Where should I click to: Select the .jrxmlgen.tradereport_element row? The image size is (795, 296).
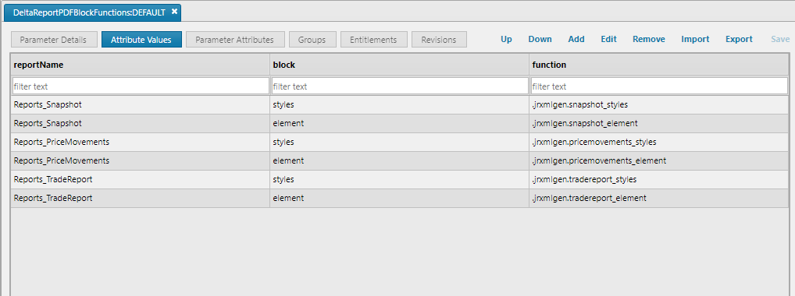(x=400, y=199)
